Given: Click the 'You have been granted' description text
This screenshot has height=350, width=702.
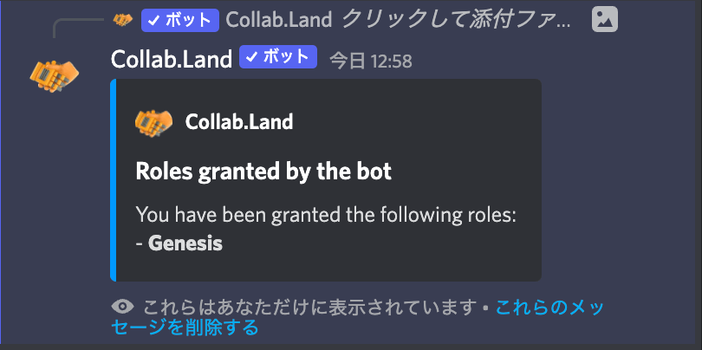Looking at the screenshot, I should click(x=327, y=215).
